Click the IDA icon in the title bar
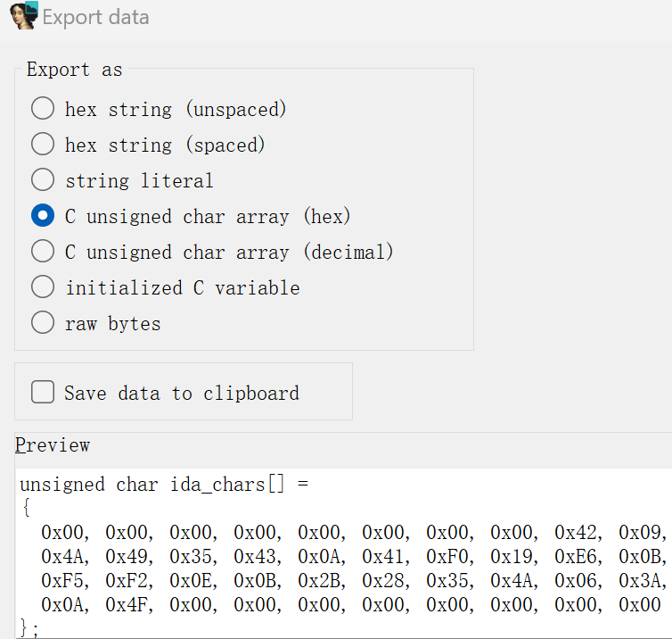Image resolution: width=672 pixels, height=639 pixels. [23, 16]
